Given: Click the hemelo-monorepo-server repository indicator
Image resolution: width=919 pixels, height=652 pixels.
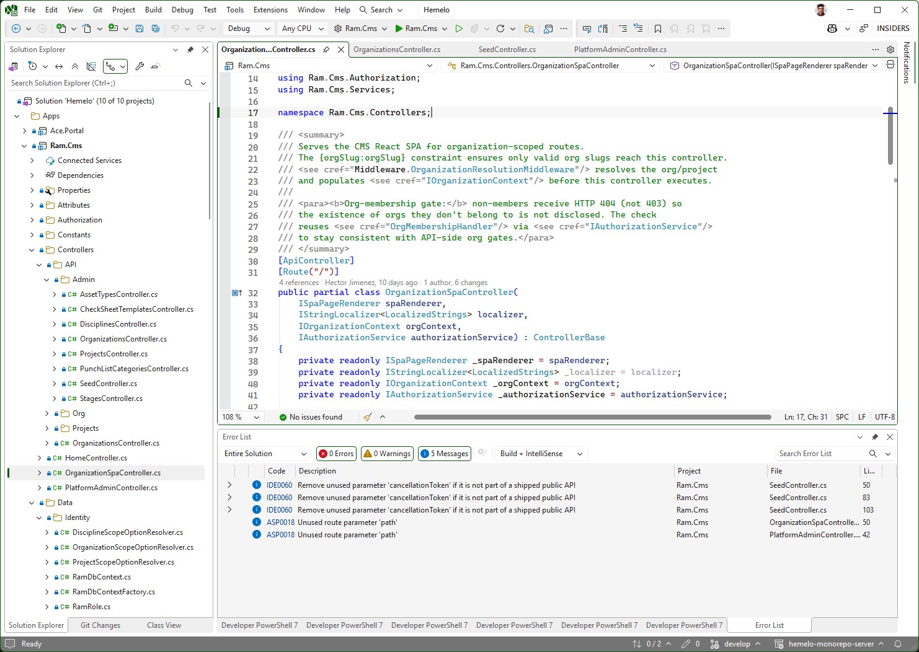Looking at the screenshot, I should tap(829, 644).
